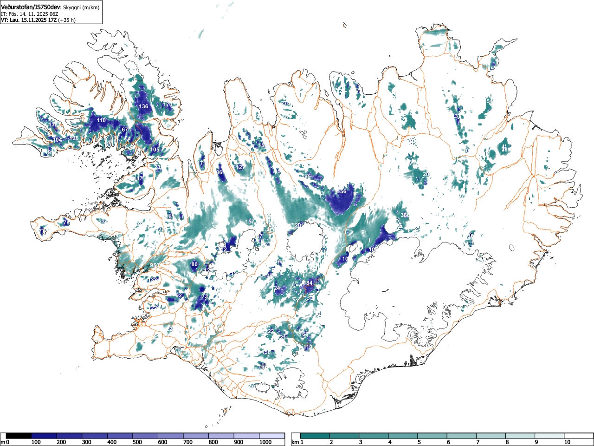Click the 6–7 km legend swatch
The width and height of the screenshot is (594, 446).
(461, 436)
